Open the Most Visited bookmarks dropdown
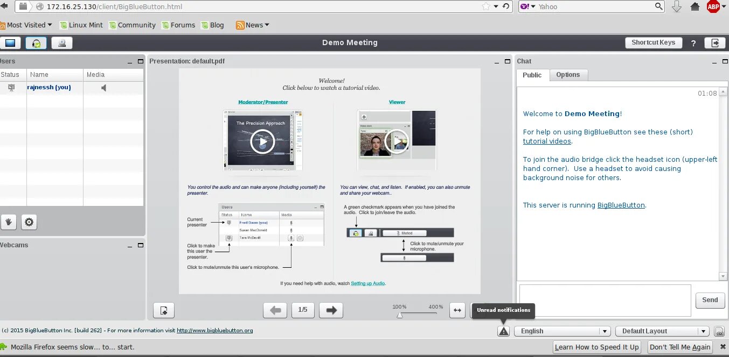729x357 pixels. pos(26,25)
